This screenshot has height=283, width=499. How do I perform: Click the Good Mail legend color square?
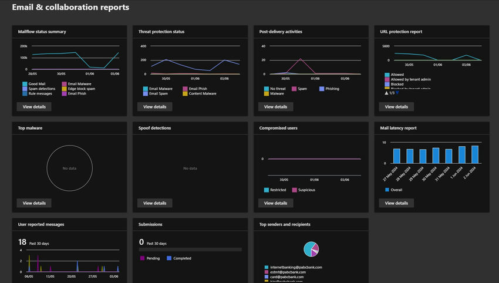(x=23, y=84)
